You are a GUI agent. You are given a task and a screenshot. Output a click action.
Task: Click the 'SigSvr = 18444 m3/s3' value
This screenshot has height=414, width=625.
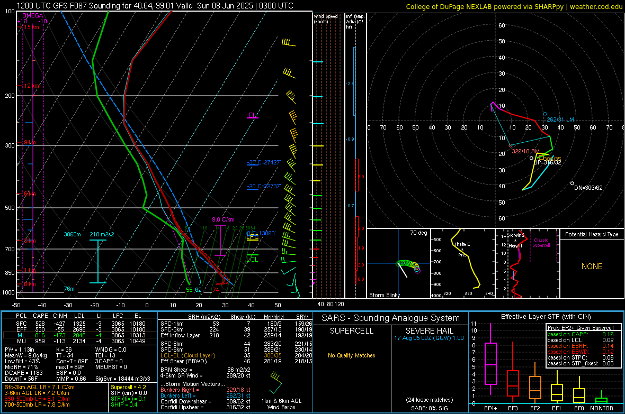click(x=123, y=379)
